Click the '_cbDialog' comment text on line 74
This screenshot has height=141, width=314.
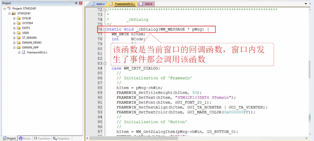[137, 20]
